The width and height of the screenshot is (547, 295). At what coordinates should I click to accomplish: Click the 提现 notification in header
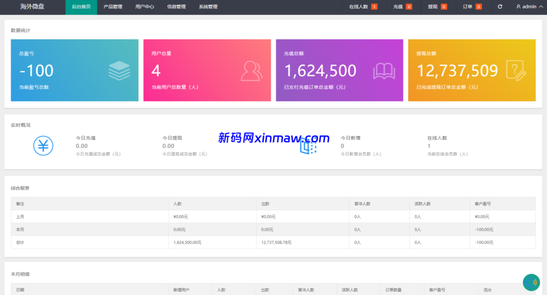(437, 6)
